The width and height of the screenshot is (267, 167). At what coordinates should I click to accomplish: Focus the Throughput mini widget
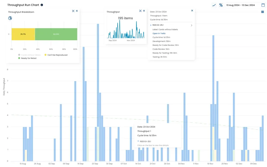click(x=140, y=11)
